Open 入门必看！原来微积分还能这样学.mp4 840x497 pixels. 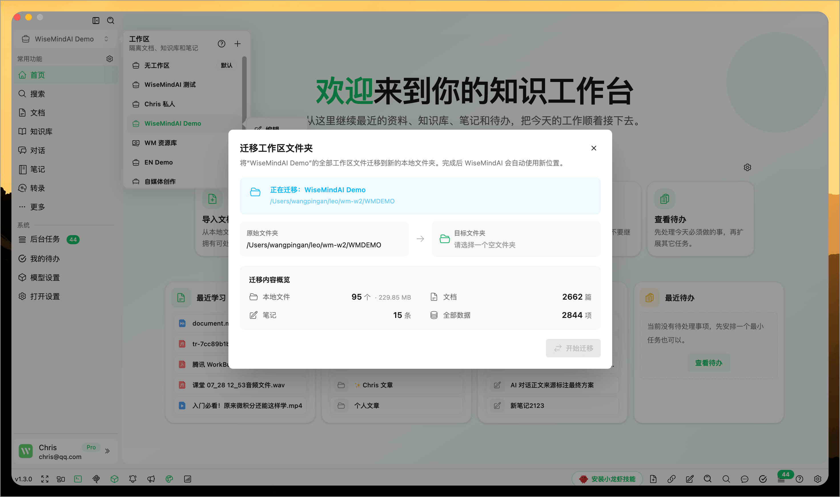[x=240, y=406]
